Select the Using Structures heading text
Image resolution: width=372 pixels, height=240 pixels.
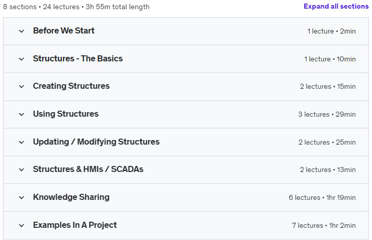tap(66, 114)
